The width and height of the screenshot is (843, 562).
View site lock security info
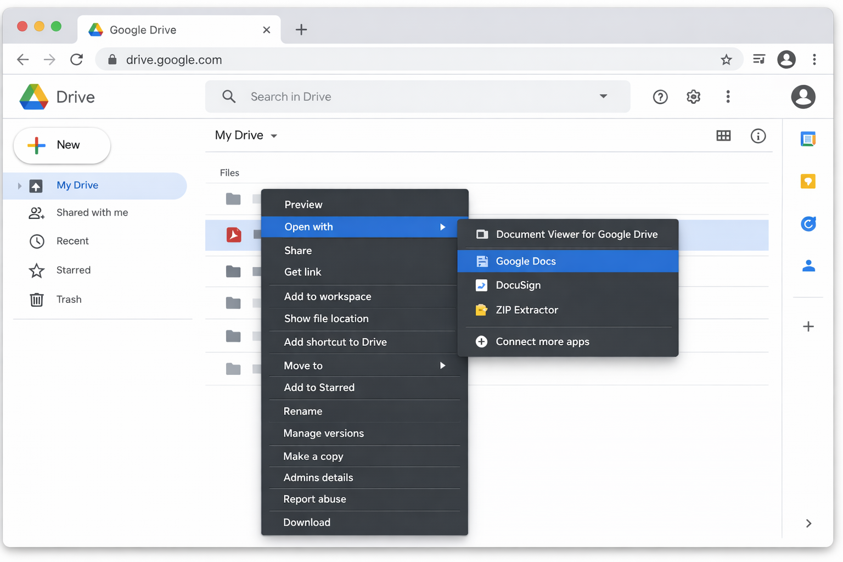[112, 59]
